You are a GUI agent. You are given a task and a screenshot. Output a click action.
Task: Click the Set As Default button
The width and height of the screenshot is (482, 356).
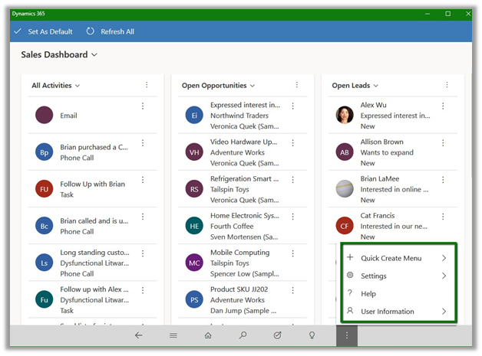point(43,31)
